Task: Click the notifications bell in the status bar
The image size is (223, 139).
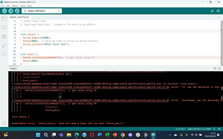Action: 214,129
